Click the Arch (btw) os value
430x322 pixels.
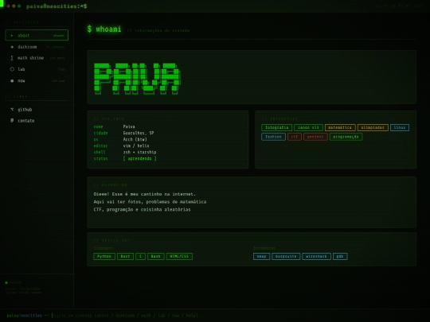coord(135,139)
